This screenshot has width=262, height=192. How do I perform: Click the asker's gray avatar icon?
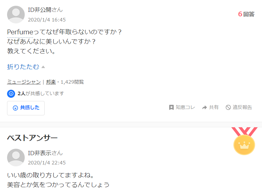click(x=16, y=14)
